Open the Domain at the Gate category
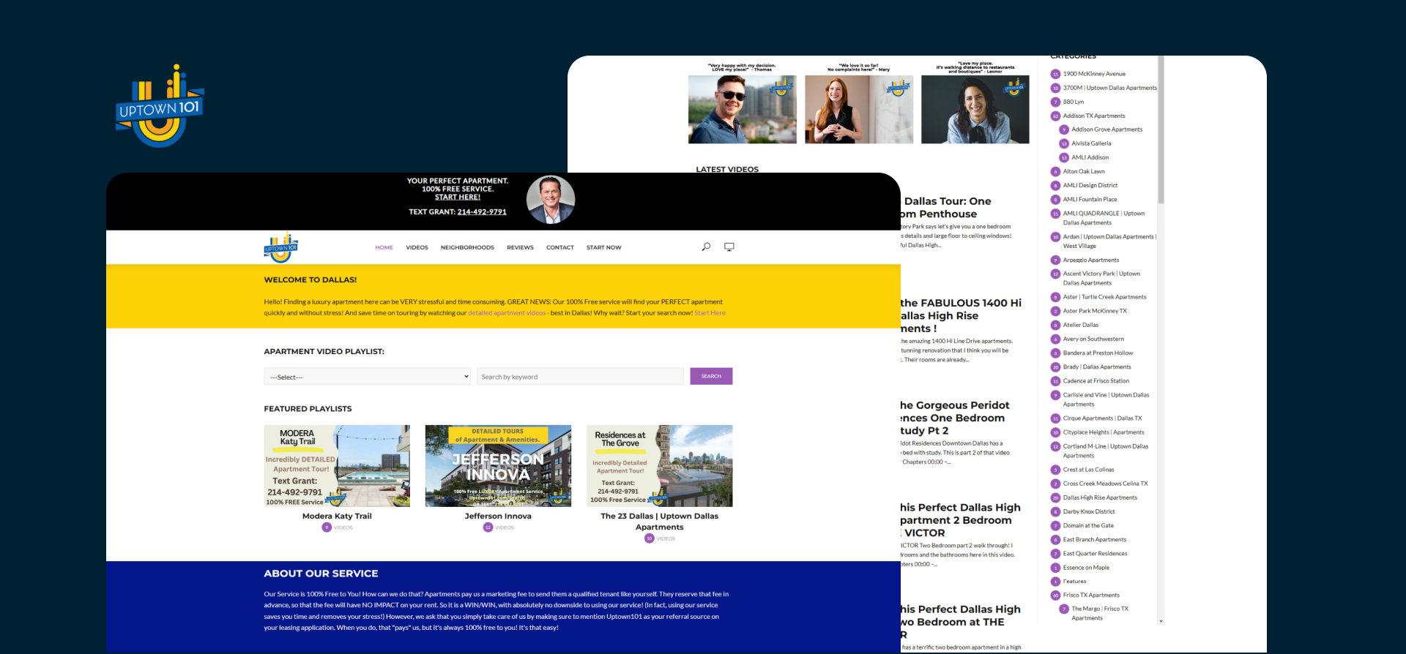This screenshot has width=1406, height=654. click(1089, 525)
